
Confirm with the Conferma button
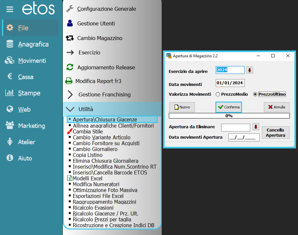pyautogui.click(x=229, y=107)
